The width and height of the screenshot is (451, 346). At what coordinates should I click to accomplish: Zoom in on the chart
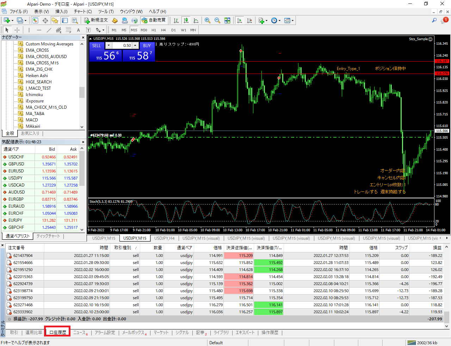pos(208,20)
